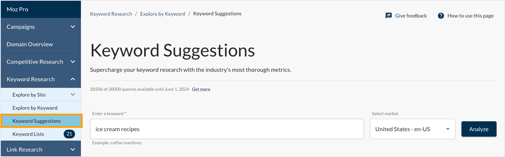Go to Keyword Research breadcrumb link

pos(111,14)
